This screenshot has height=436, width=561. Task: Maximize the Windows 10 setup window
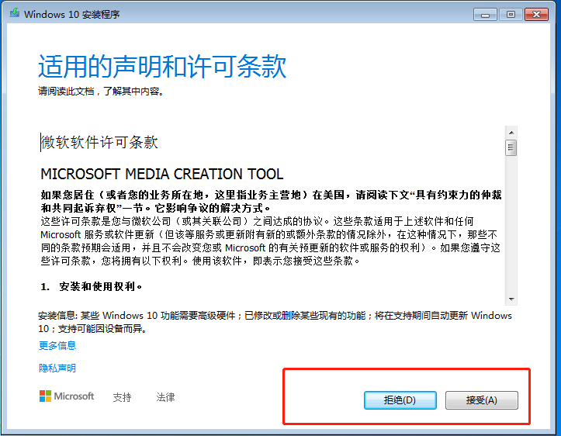tap(511, 15)
